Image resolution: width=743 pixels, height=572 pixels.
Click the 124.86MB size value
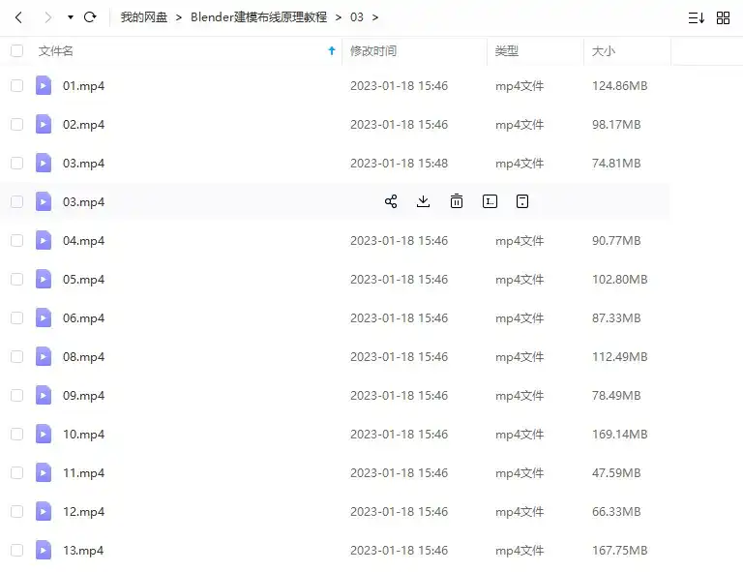coord(619,86)
